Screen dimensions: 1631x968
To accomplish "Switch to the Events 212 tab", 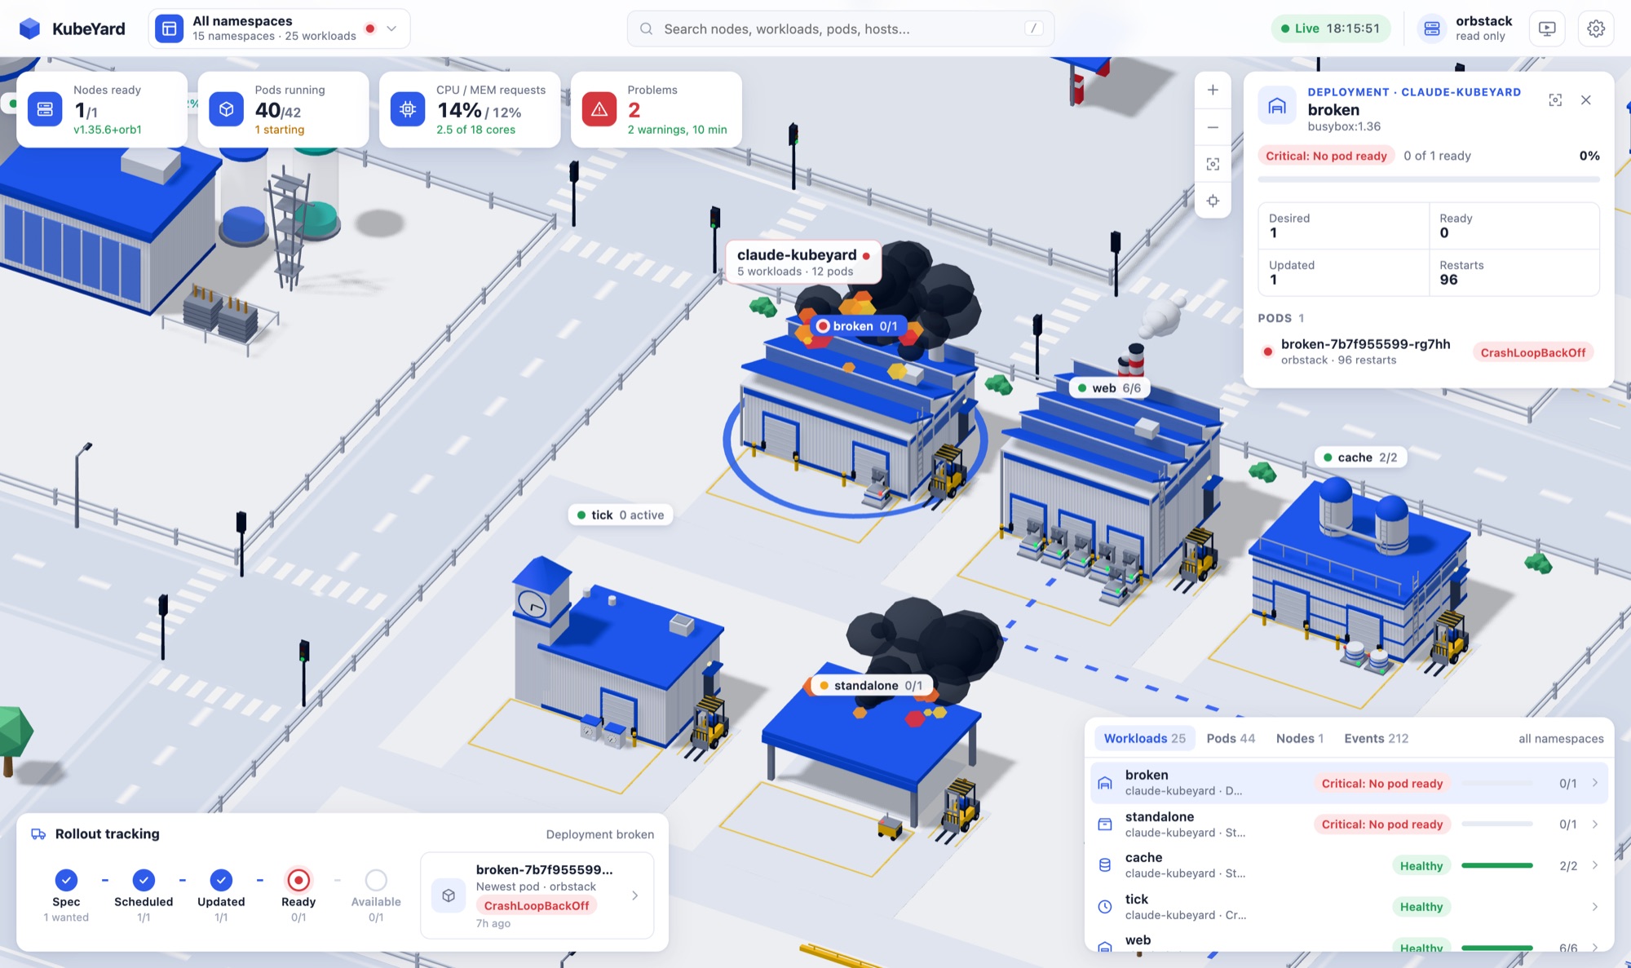I will (x=1376, y=738).
